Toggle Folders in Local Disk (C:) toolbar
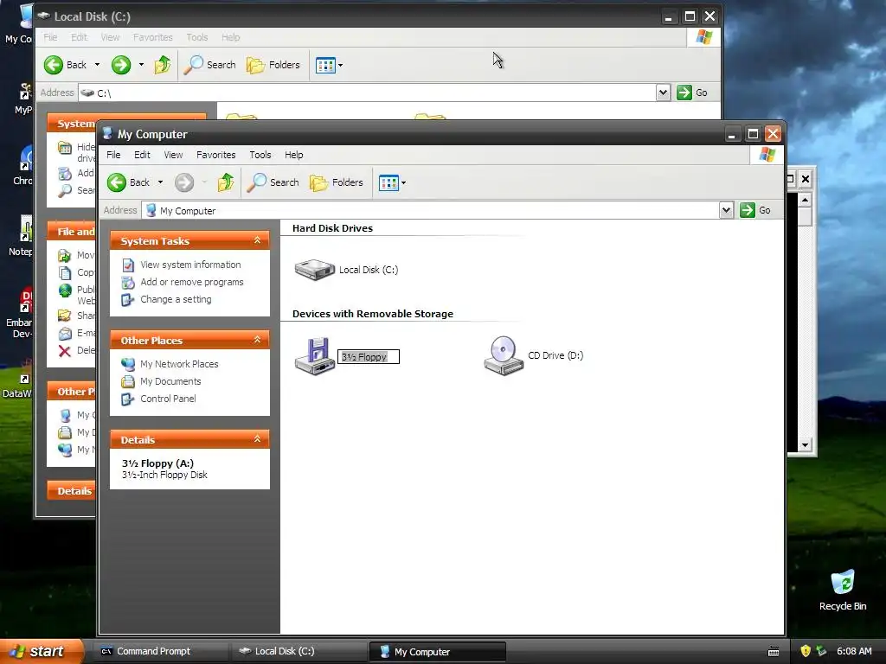 coord(273,65)
